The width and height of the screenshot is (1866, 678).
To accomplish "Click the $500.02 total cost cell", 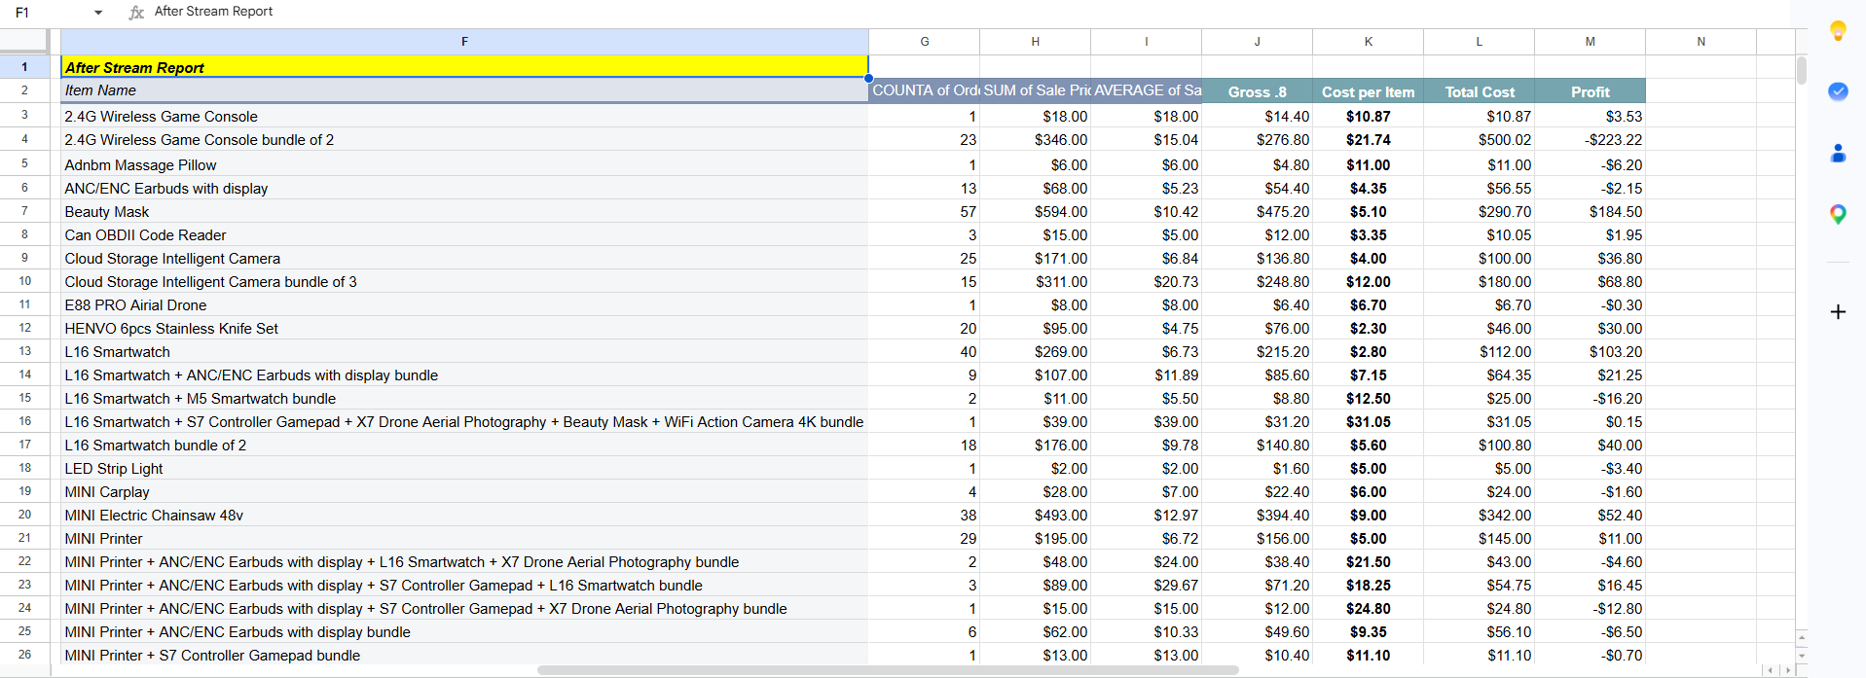I will [x=1479, y=140].
